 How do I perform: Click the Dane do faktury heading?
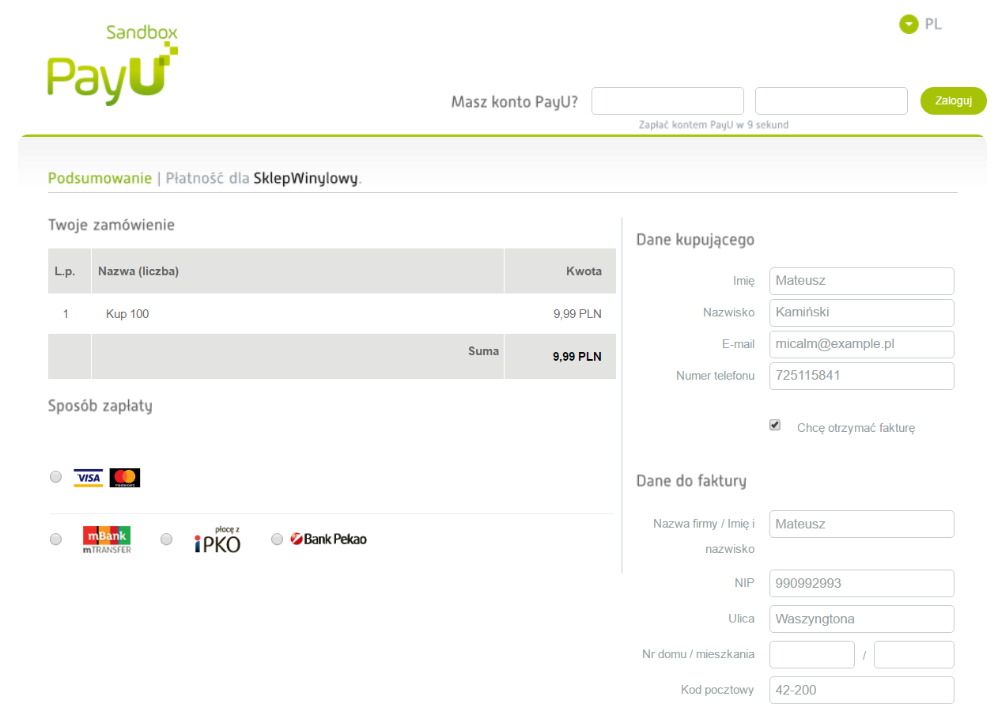pyautogui.click(x=691, y=481)
